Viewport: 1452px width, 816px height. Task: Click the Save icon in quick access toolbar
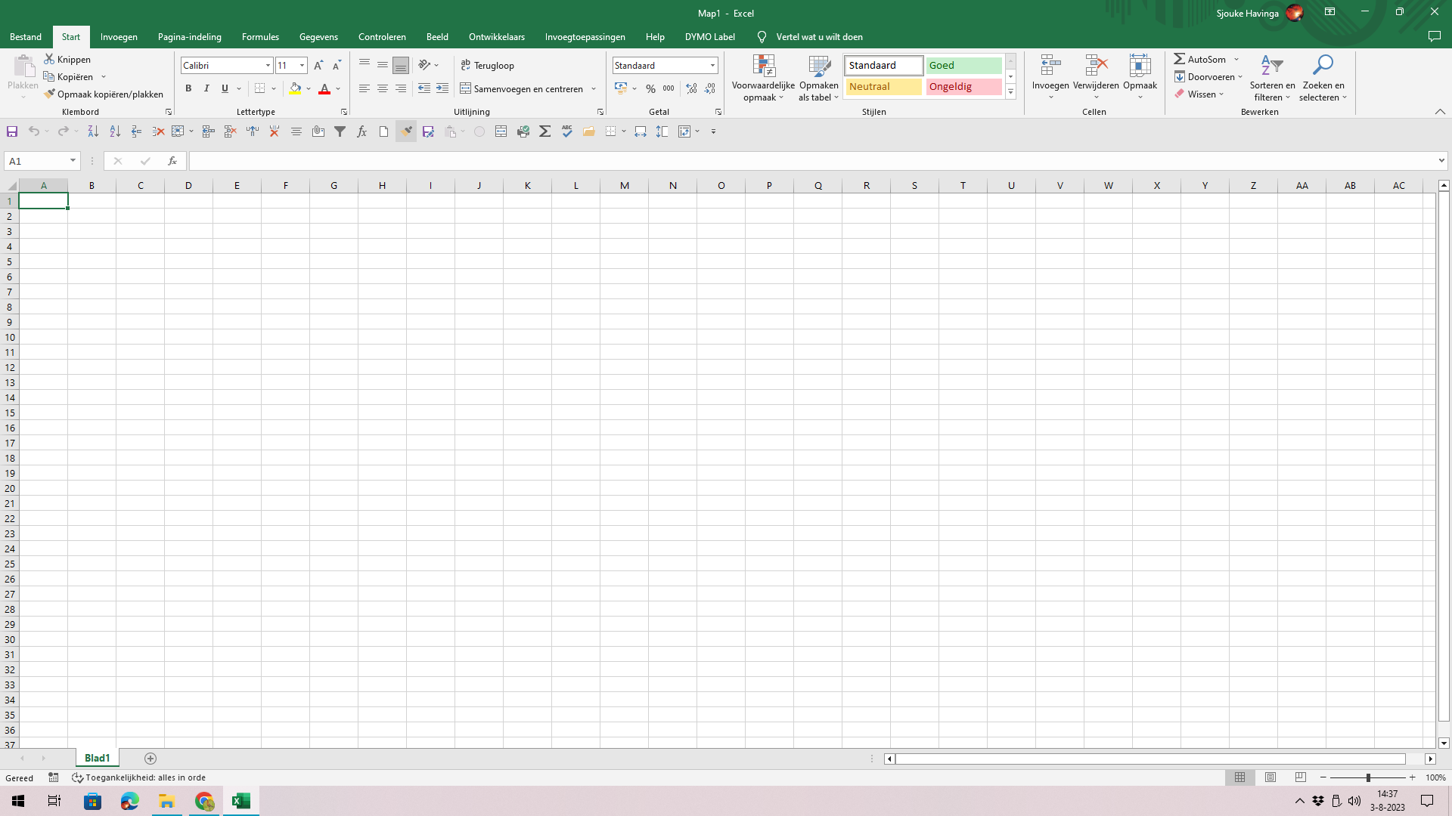coord(12,131)
